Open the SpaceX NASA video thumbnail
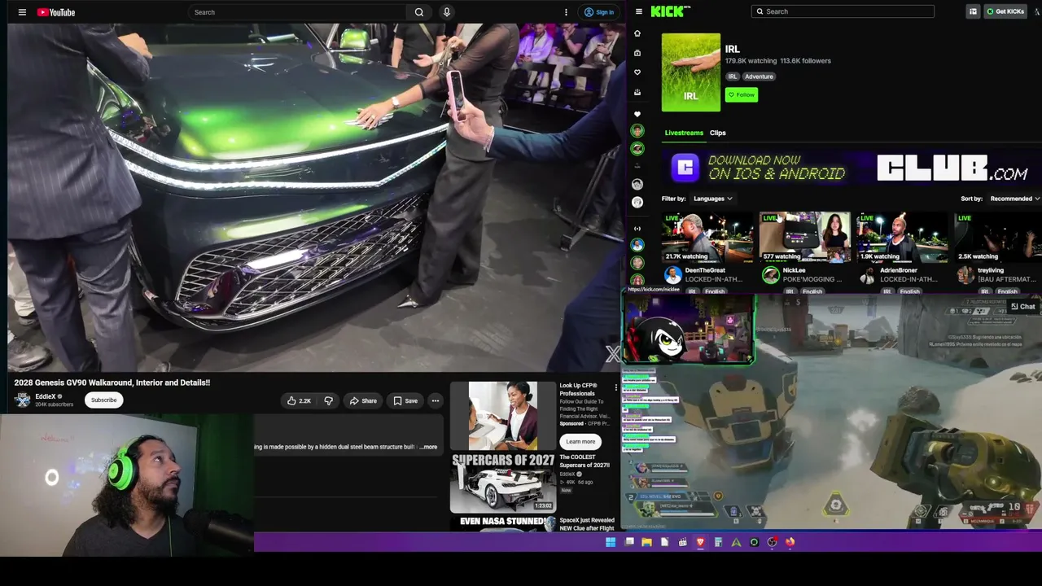1042x586 pixels. click(502, 523)
